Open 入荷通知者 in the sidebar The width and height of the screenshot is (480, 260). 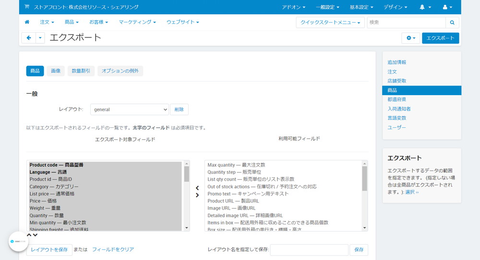tap(399, 109)
